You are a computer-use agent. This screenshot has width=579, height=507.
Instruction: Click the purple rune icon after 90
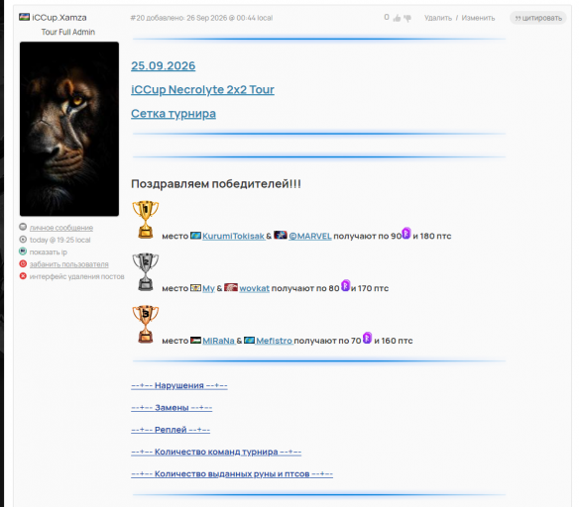click(406, 233)
